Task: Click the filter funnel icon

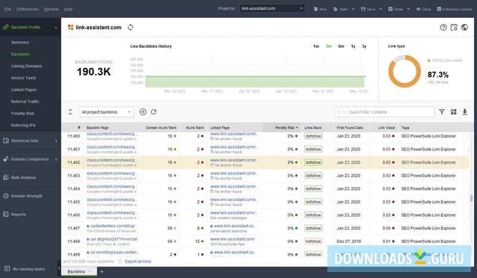Action: [442, 112]
